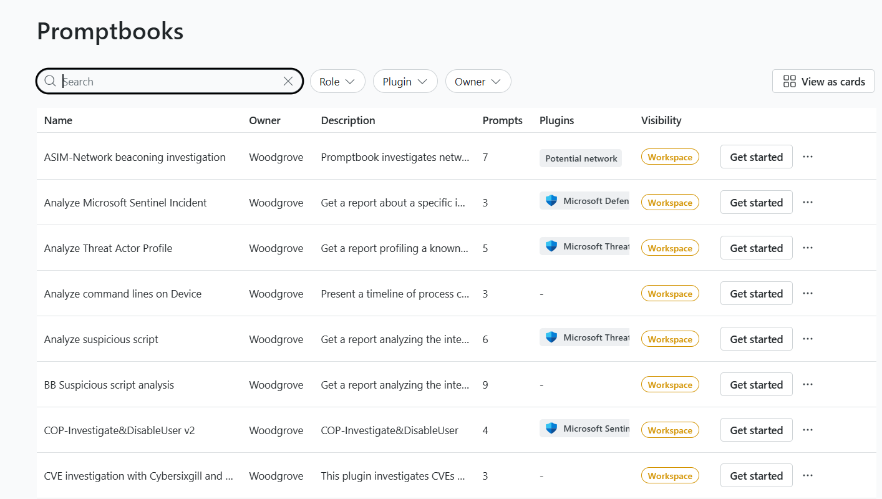Click the Microsoft Sentinel plugin shield icon
The height and width of the screenshot is (499, 882).
coord(551,429)
